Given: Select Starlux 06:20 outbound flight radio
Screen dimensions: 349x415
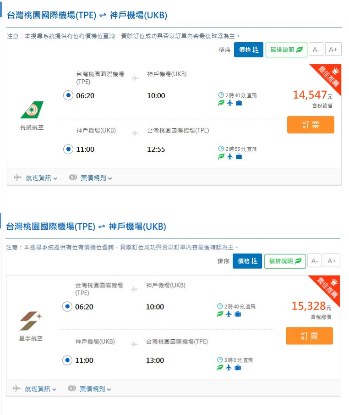Looking at the screenshot, I should point(67,306).
